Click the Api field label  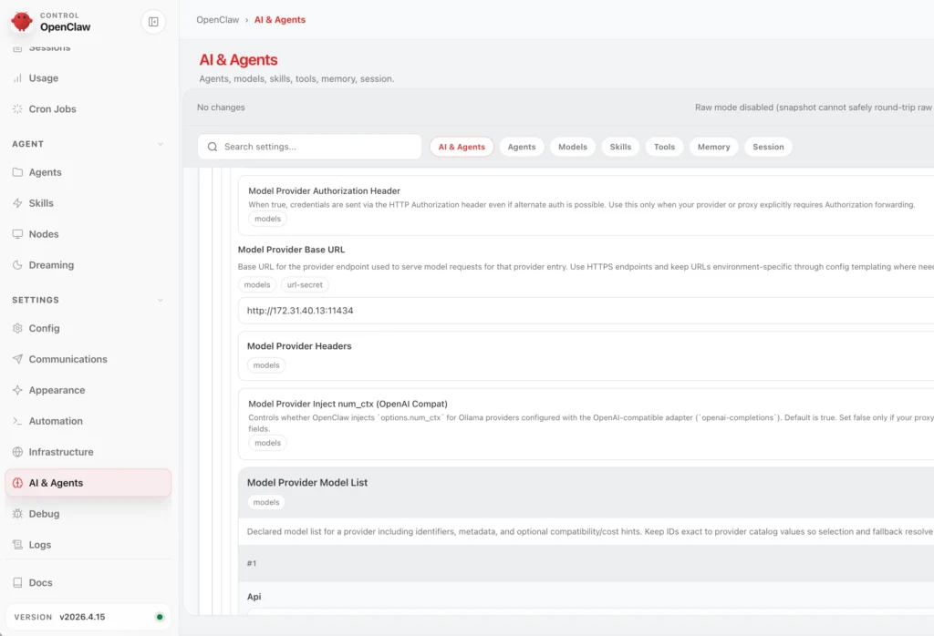click(254, 597)
